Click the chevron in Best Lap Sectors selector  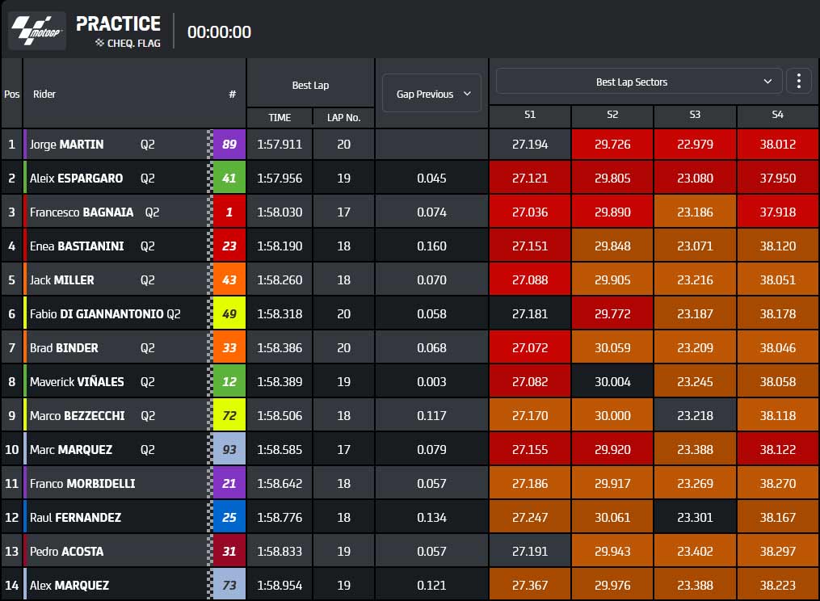click(767, 82)
